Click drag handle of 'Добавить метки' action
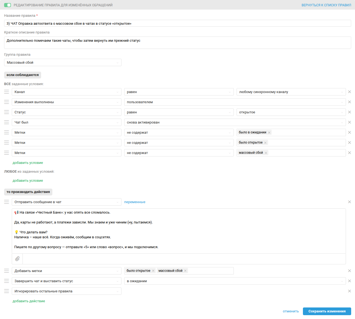355x319 pixels. pos(7,271)
